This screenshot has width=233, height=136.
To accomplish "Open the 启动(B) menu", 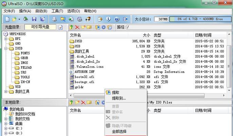I will 41,11.
